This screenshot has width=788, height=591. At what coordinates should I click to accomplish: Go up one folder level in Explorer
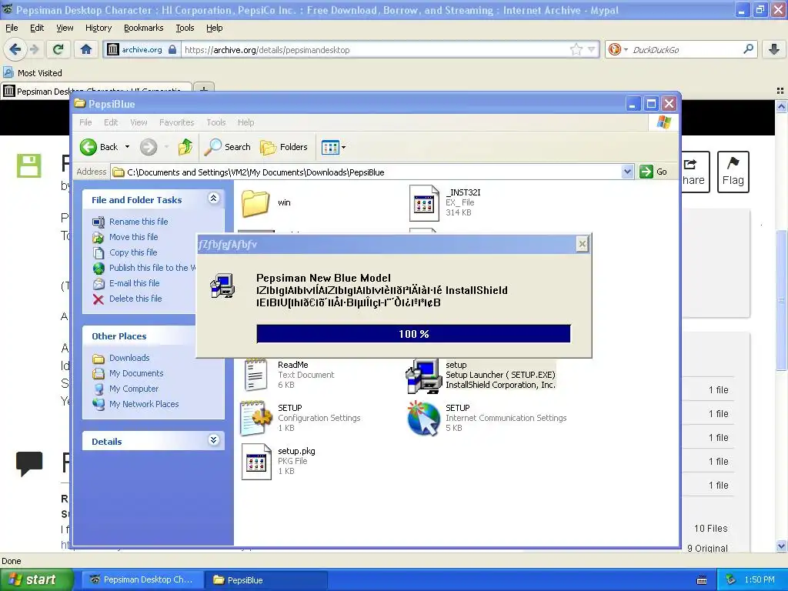pos(185,147)
